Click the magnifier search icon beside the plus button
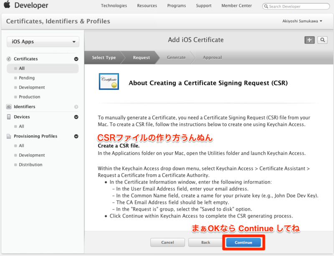 tap(322, 40)
